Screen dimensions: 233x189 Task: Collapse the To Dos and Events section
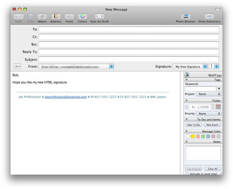click(x=186, y=120)
